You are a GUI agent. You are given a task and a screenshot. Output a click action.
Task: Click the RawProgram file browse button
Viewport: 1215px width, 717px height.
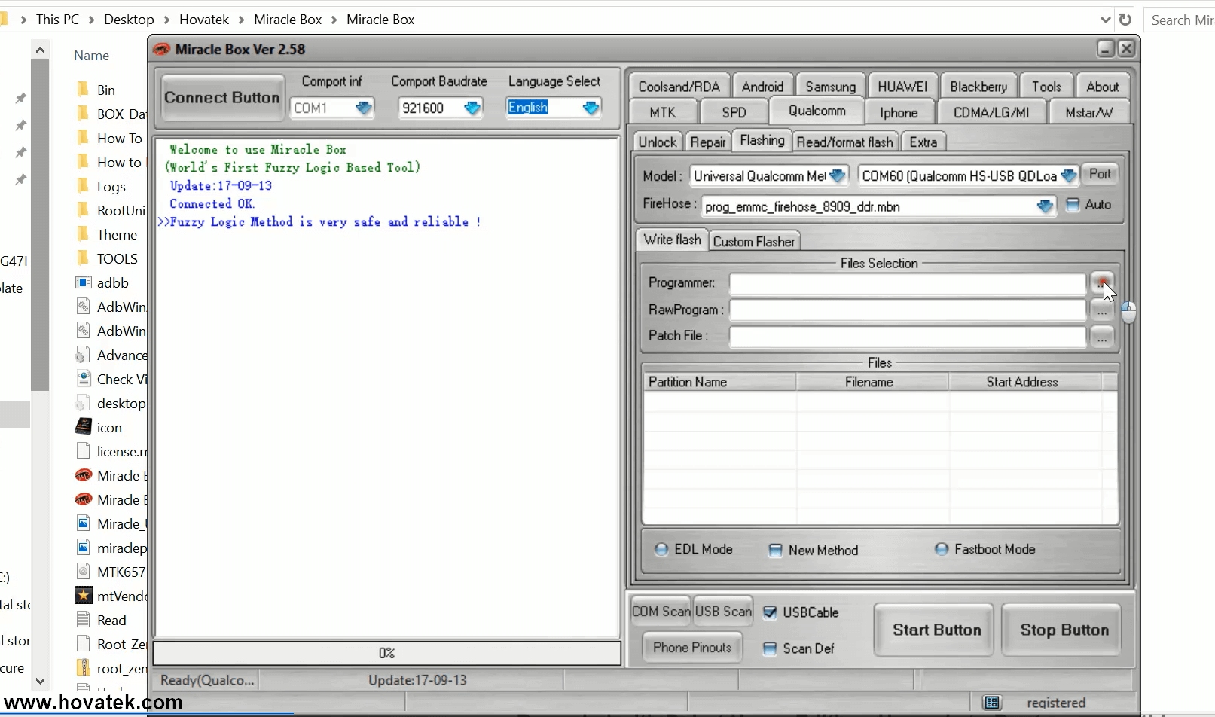(1101, 310)
